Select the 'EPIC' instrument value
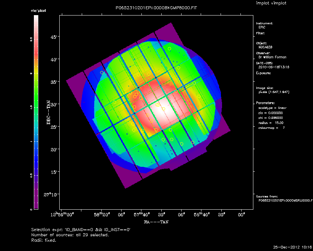Screen dimensions: 313x251 pyautogui.click(x=262, y=27)
